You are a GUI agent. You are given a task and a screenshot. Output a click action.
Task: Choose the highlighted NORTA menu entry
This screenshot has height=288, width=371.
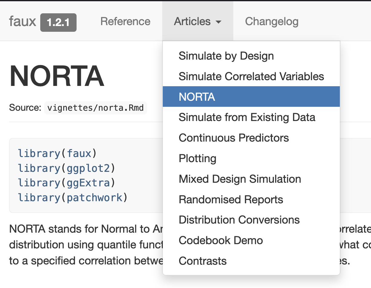(197, 97)
